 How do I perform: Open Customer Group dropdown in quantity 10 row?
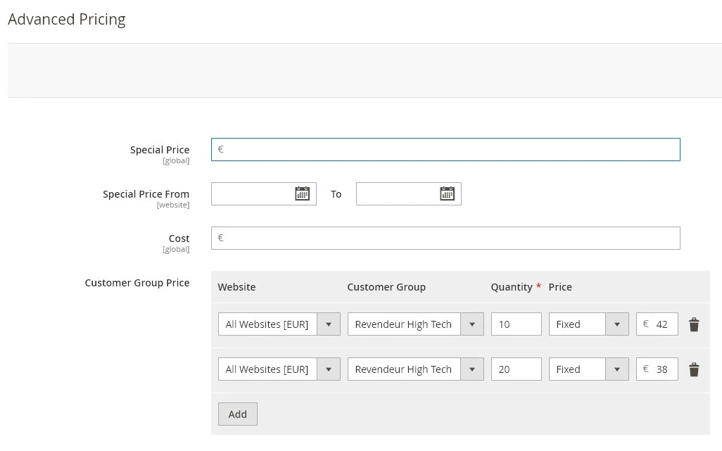coord(415,324)
